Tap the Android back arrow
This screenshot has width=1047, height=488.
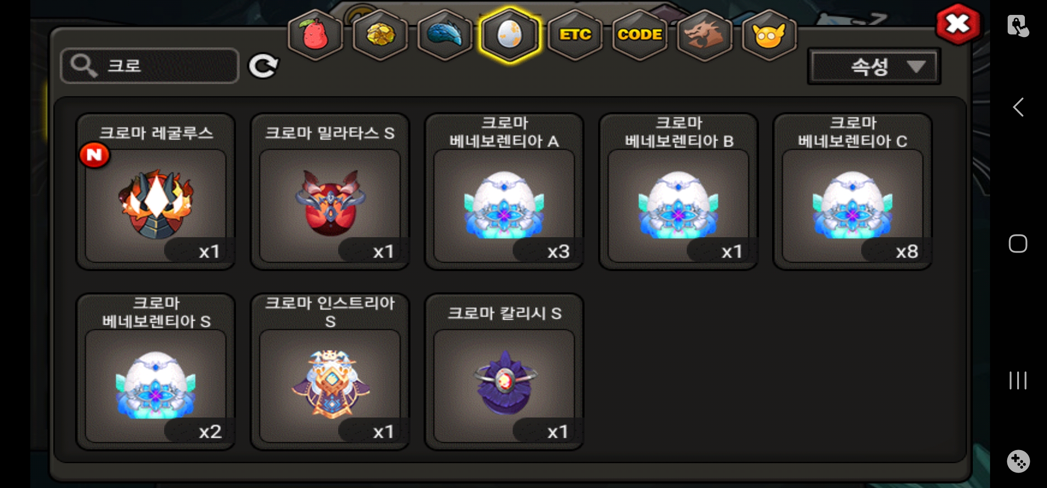point(1018,107)
